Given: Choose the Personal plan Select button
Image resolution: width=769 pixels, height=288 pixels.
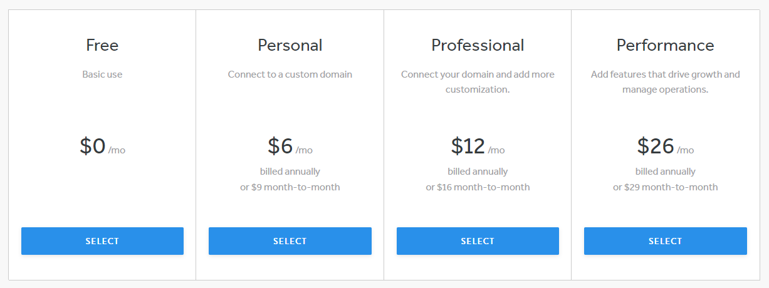Looking at the screenshot, I should coord(290,241).
